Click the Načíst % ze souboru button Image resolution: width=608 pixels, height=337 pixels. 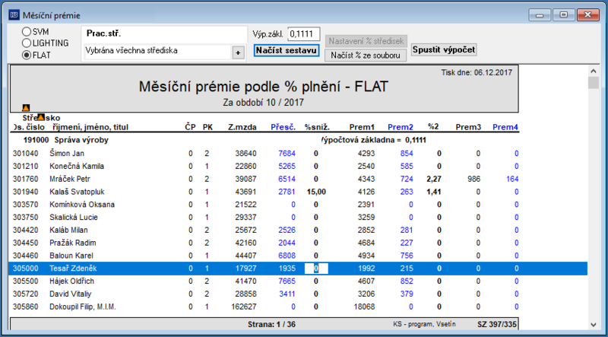point(366,55)
